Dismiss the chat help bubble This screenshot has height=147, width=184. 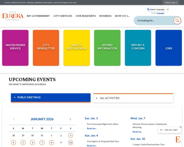(x=181, y=127)
